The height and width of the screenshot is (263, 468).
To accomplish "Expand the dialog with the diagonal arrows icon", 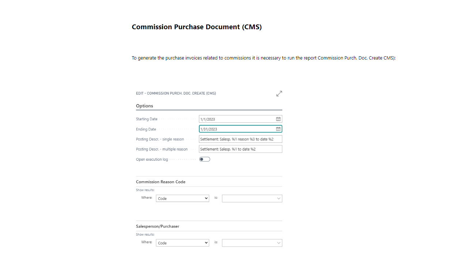I will tap(279, 94).
